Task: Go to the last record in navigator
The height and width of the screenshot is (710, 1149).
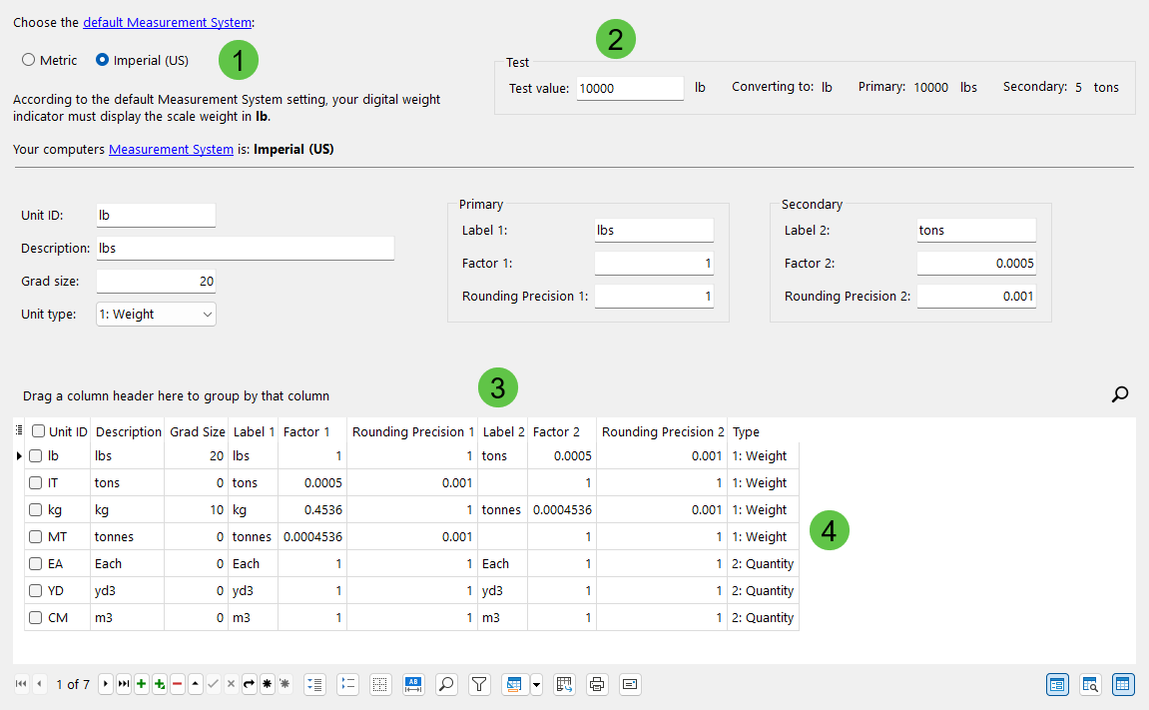Action: [x=123, y=684]
